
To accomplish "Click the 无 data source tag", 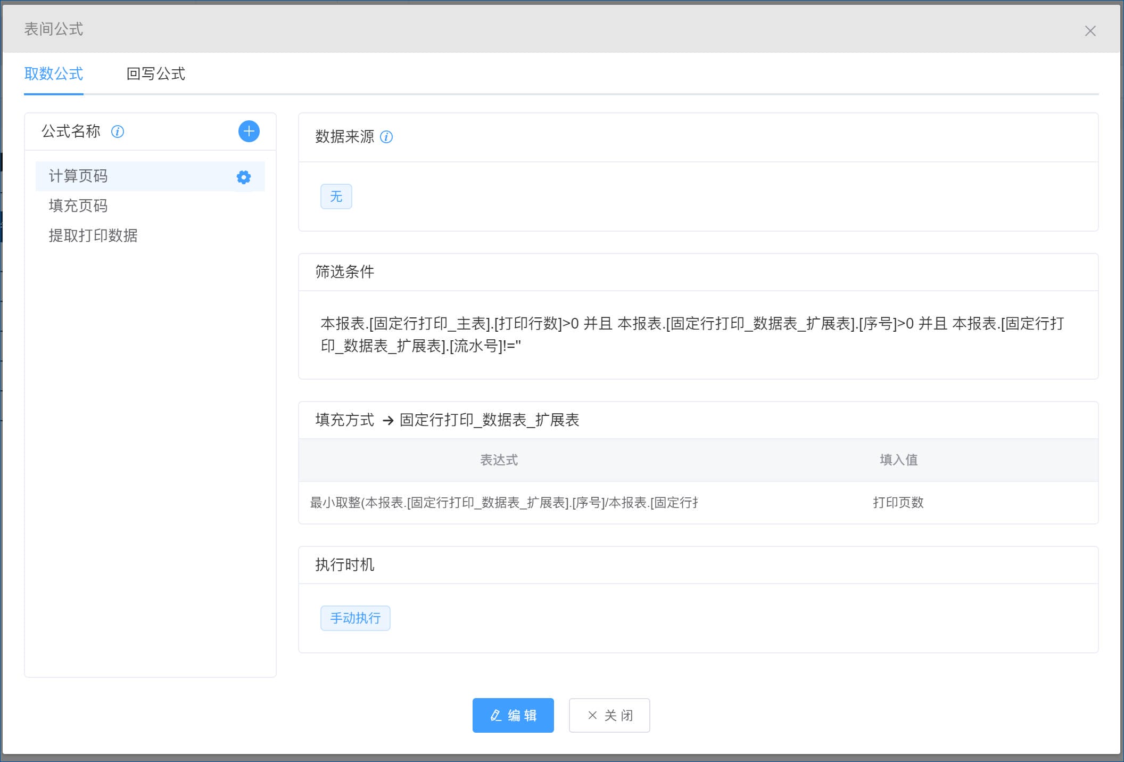I will [336, 196].
